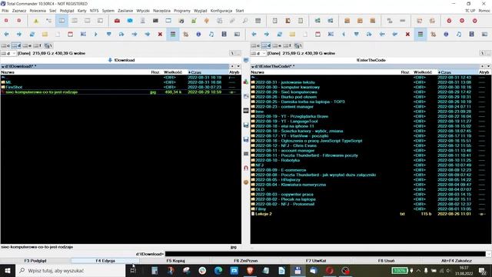Screen dimensions: 492x277
Task: Click the music note icon in right toolbar
Action: point(459,34)
